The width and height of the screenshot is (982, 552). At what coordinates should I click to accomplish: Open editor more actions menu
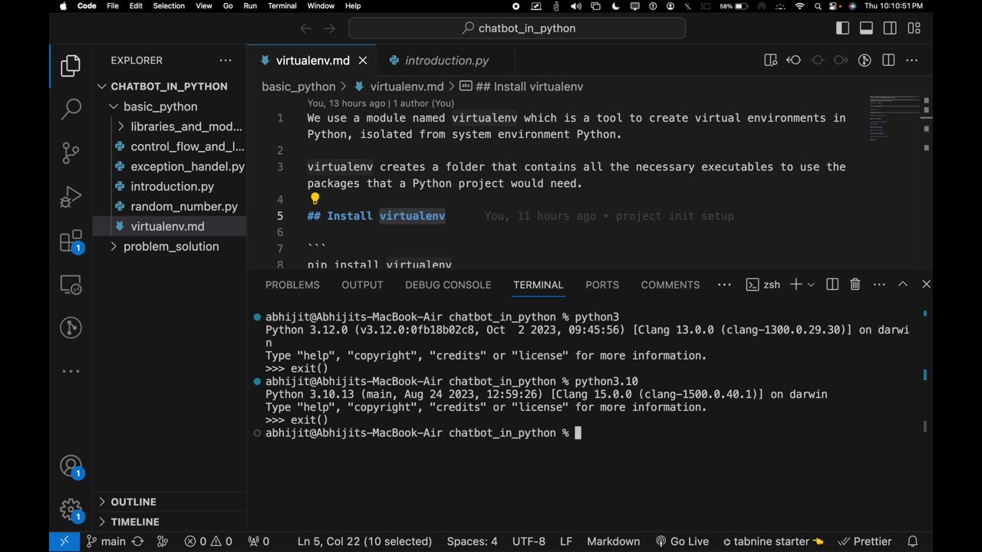pyautogui.click(x=912, y=61)
